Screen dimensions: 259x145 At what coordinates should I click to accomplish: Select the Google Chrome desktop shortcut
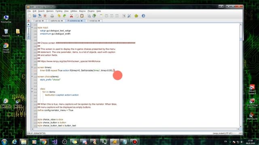point(6,48)
